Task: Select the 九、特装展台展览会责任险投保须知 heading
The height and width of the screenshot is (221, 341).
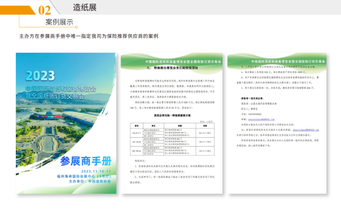Action: pos(172,68)
